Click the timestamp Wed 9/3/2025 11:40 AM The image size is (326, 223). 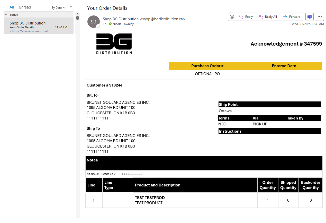(x=308, y=24)
